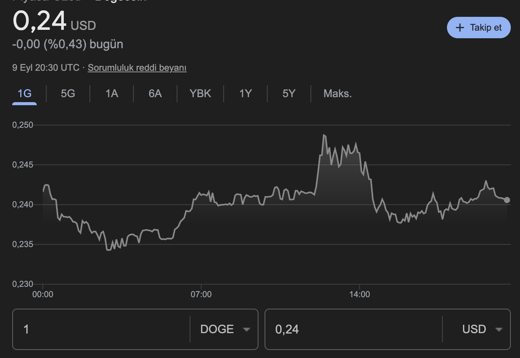
Task: Click the 00:00 x-axis time label
Action: point(43,294)
